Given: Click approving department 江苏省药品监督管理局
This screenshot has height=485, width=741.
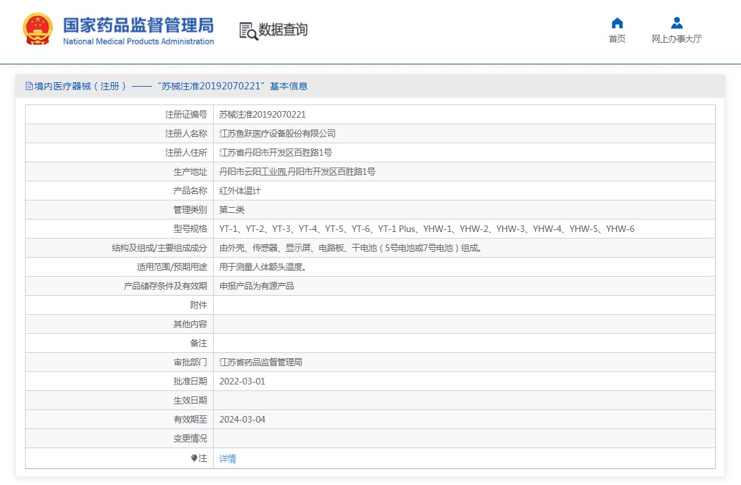Looking at the screenshot, I should click(260, 362).
